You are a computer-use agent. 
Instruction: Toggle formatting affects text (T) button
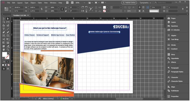pos(7,62)
